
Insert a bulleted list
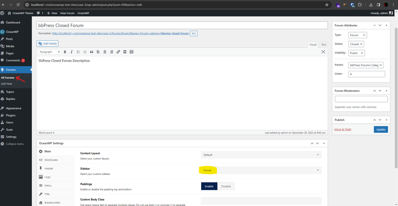pyautogui.click(x=78, y=52)
